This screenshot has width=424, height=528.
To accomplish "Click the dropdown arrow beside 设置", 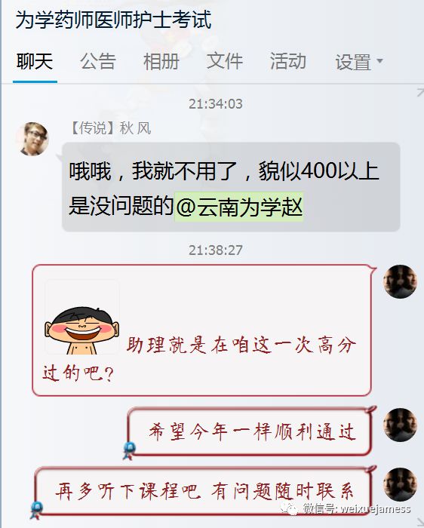I will click(379, 61).
